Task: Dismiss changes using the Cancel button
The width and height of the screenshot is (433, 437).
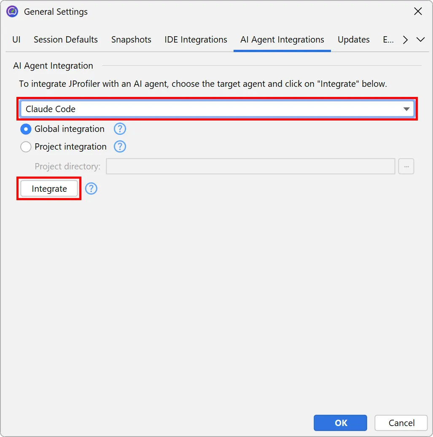Action: (401, 423)
